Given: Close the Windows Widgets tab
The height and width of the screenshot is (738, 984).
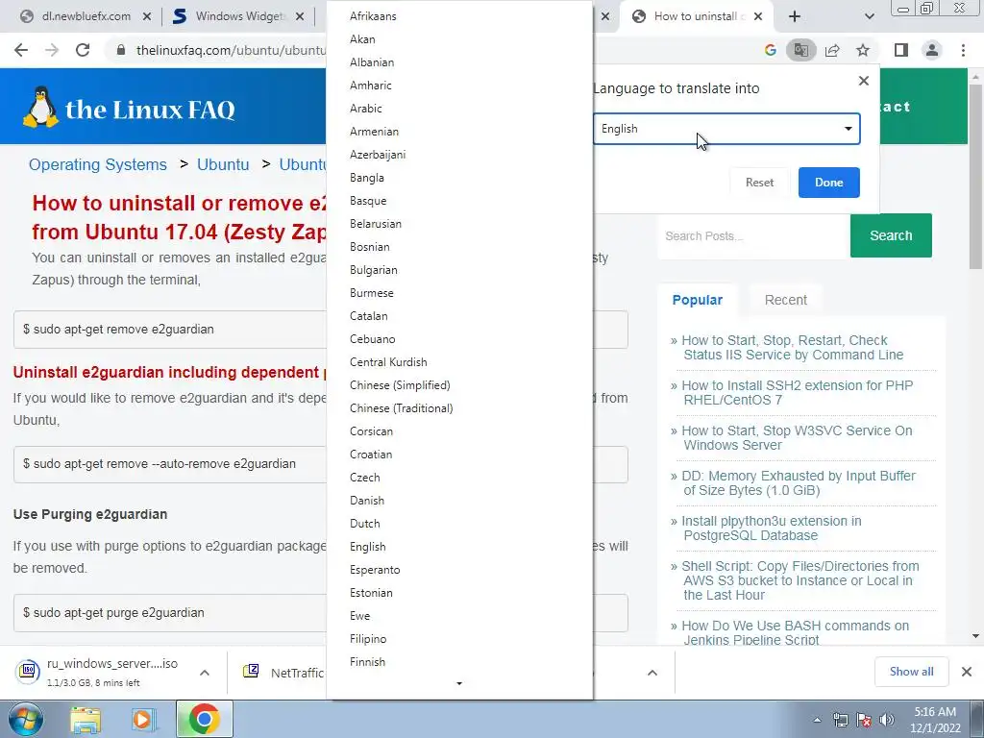Looking at the screenshot, I should [300, 16].
